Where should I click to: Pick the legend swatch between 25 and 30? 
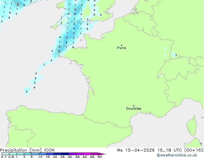click(65, 154)
